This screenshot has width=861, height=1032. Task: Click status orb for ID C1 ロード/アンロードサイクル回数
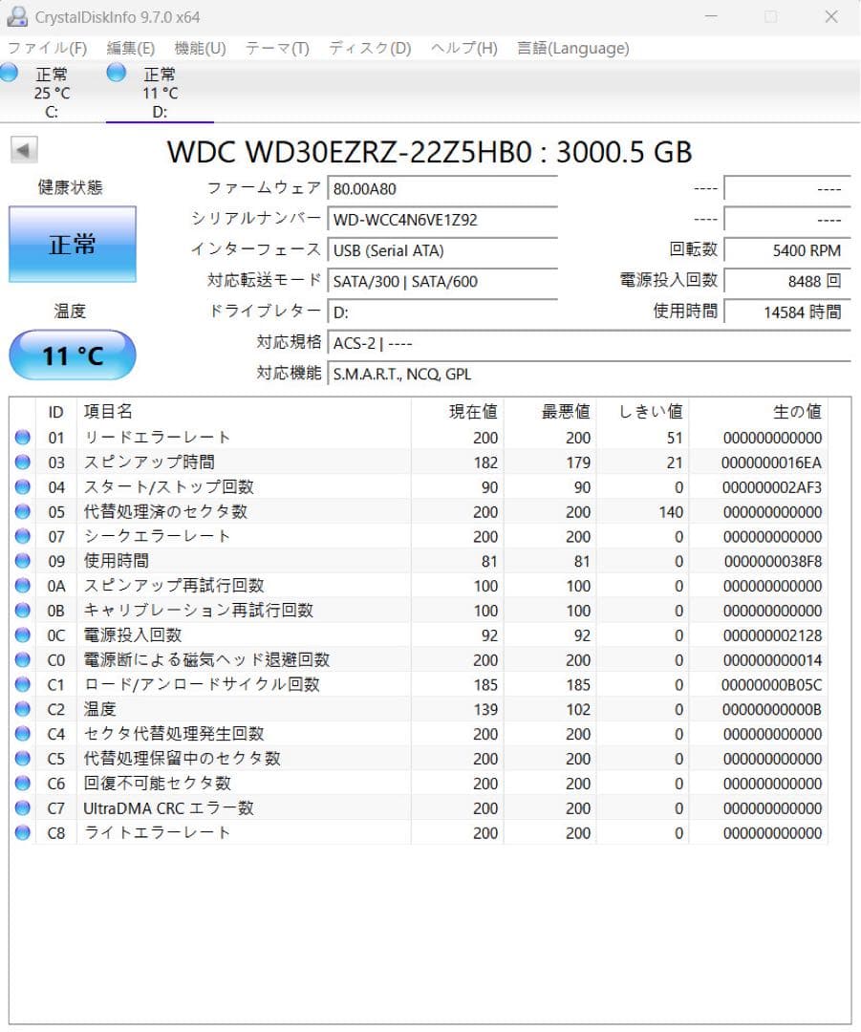(x=22, y=684)
